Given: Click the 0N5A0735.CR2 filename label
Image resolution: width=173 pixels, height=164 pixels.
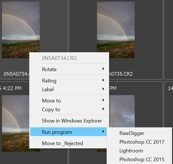Looking at the screenshot, I should [121, 74].
